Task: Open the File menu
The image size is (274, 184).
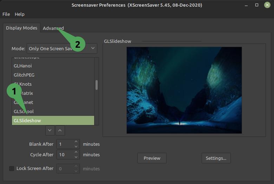Action: (x=6, y=14)
